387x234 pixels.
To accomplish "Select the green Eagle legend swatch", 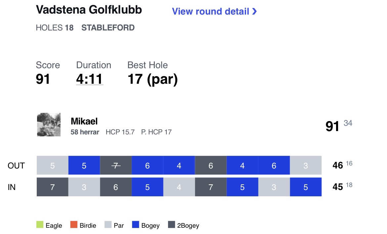I will click(40, 225).
